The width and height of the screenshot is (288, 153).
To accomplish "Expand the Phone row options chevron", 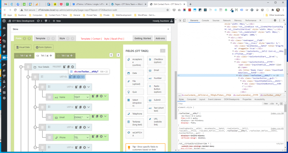I will pyautogui.click(x=105, y=137).
